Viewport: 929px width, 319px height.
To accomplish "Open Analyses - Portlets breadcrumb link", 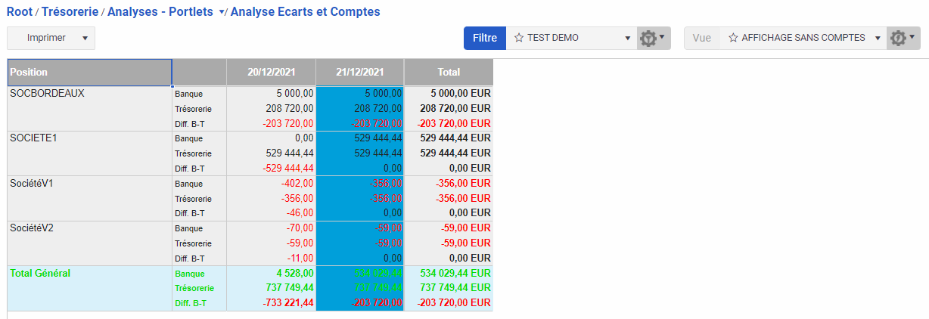I will [x=160, y=12].
